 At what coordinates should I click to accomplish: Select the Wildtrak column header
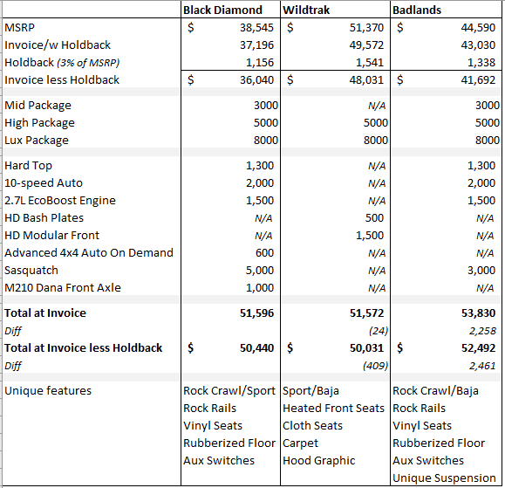click(306, 10)
